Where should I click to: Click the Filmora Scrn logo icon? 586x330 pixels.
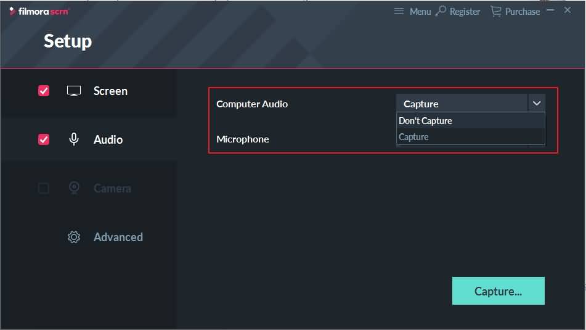12,11
